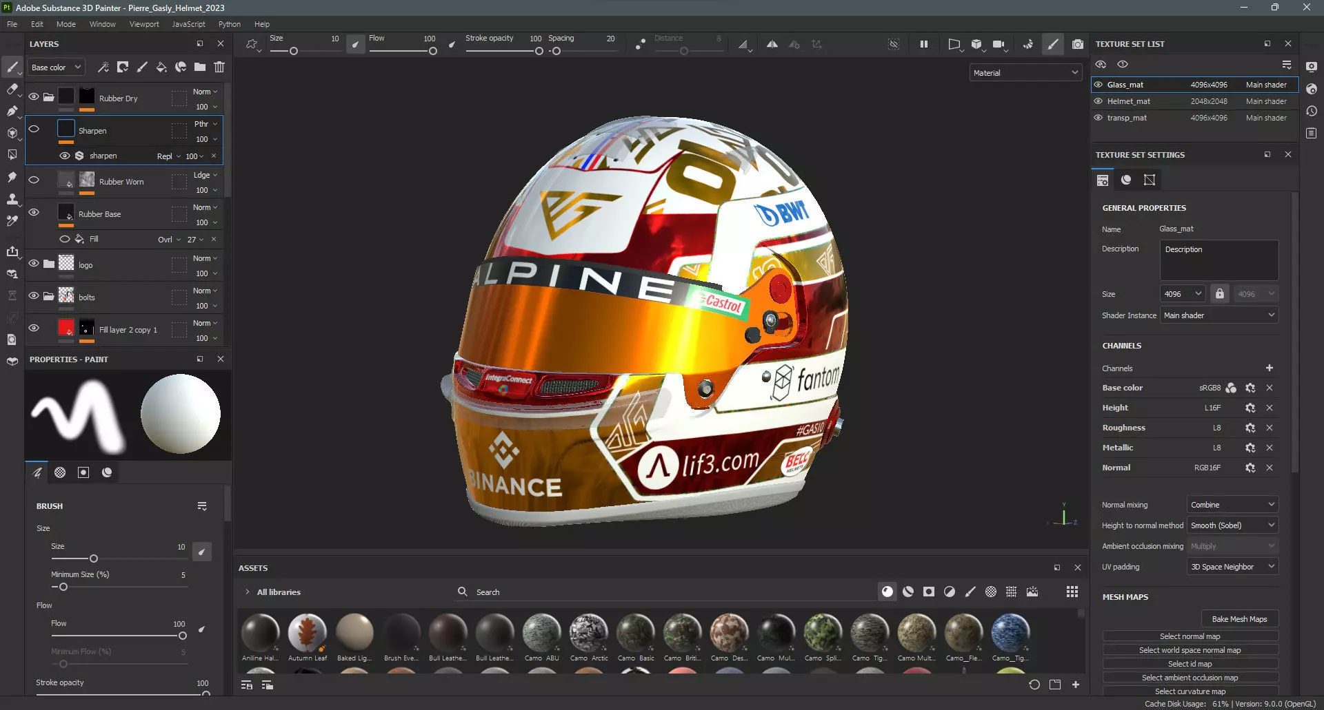
Task: Click Select id map button
Action: click(1190, 664)
